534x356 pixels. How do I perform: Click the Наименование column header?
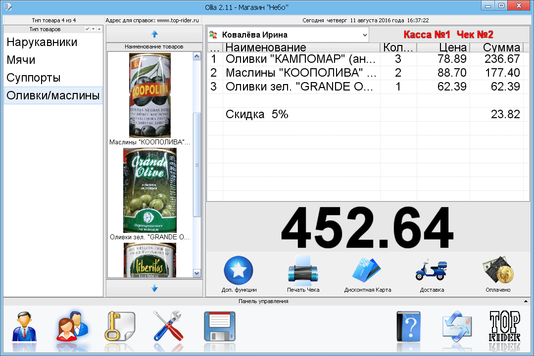point(301,47)
